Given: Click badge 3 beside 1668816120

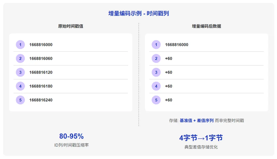Looking at the screenshot, I should [20, 72].
